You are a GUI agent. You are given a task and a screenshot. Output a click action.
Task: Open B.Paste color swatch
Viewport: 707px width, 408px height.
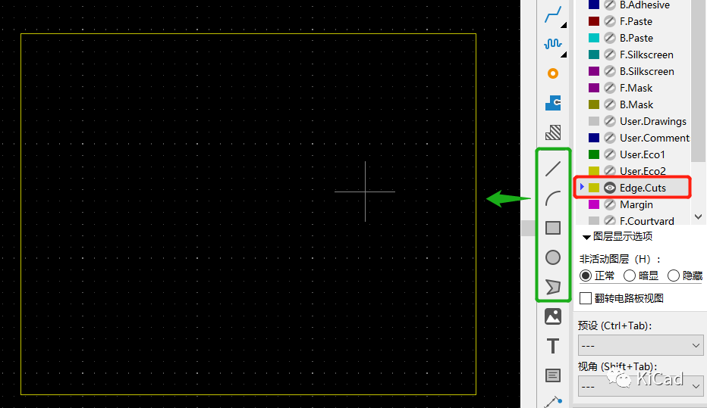[x=594, y=38]
